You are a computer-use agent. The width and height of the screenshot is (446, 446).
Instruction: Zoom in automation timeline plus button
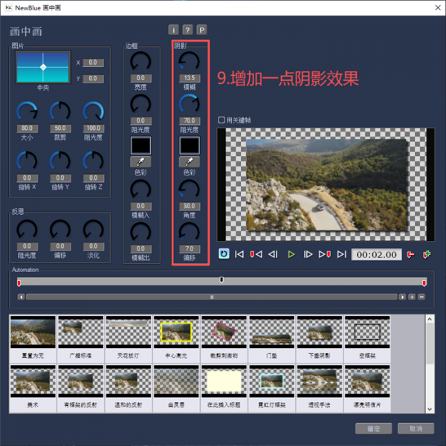tap(412, 297)
